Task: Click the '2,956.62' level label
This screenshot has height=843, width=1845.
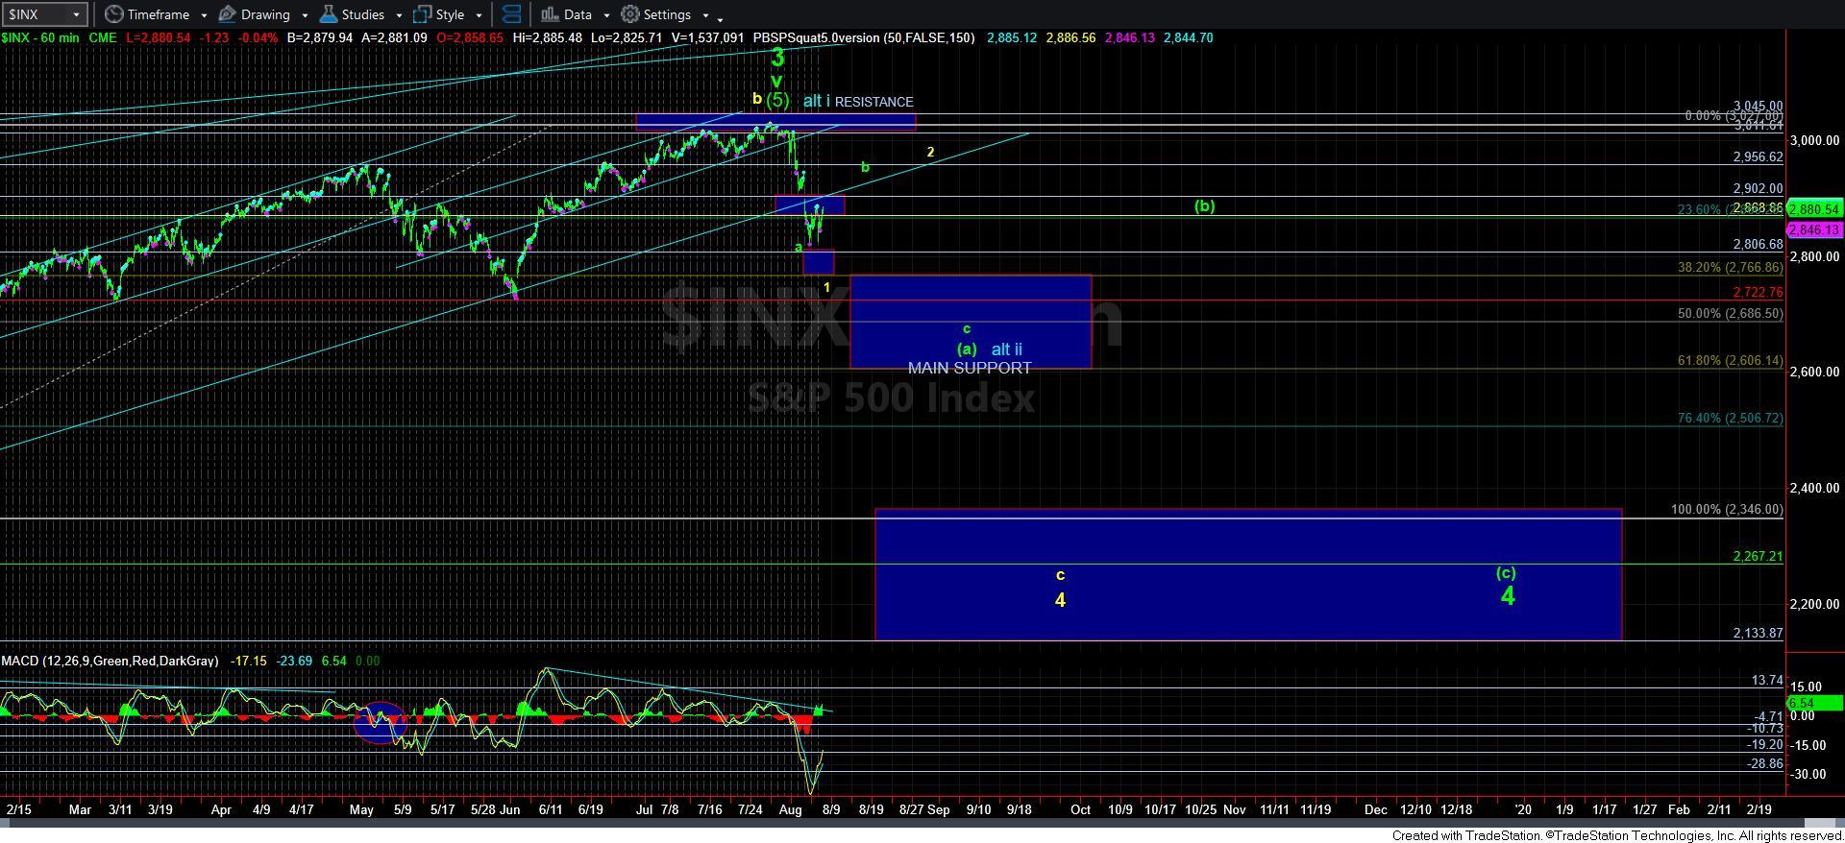Action: [x=1758, y=157]
